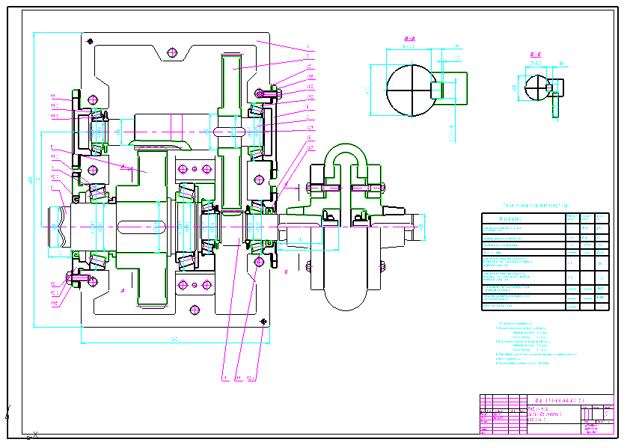This screenshot has width=627, height=448.
Task: Click the tall vertical height dimension on left
Action: pos(32,179)
